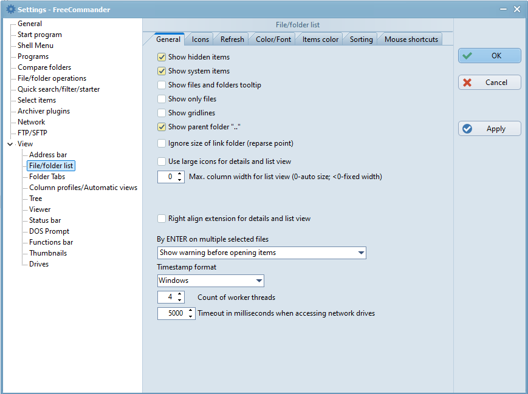This screenshot has height=394, width=528.
Task: Select Thumbnails in tree
Action: pyautogui.click(x=48, y=253)
